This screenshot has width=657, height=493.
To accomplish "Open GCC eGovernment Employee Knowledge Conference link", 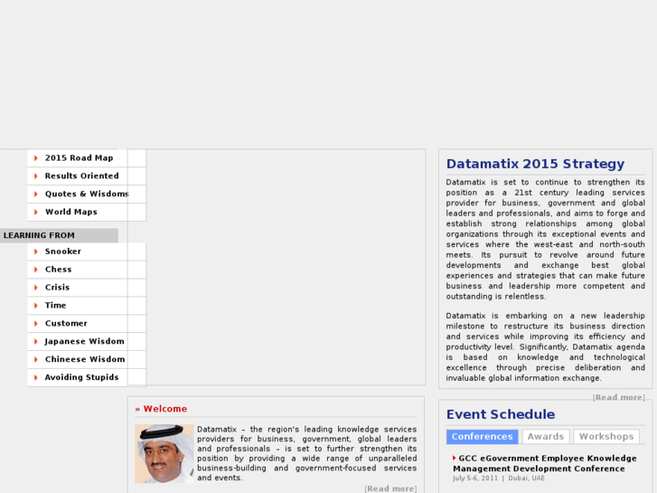I will (545, 464).
